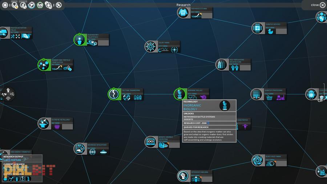
Task: Click the wrench unlock under Photon Distortion
Action: [13, 36]
